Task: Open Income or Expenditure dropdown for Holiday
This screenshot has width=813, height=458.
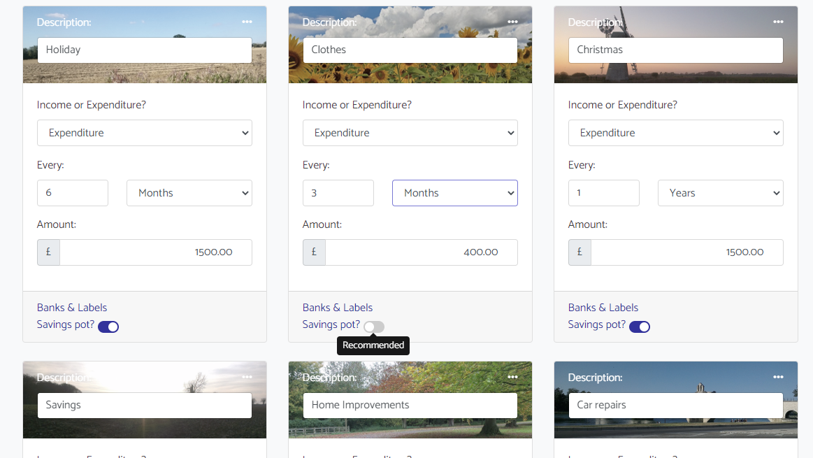Action: tap(145, 133)
